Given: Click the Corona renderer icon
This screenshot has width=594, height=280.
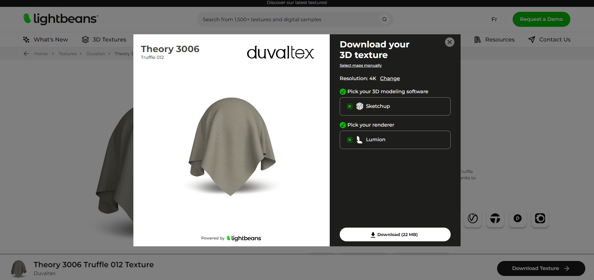Looking at the screenshot, I should pos(540,218).
